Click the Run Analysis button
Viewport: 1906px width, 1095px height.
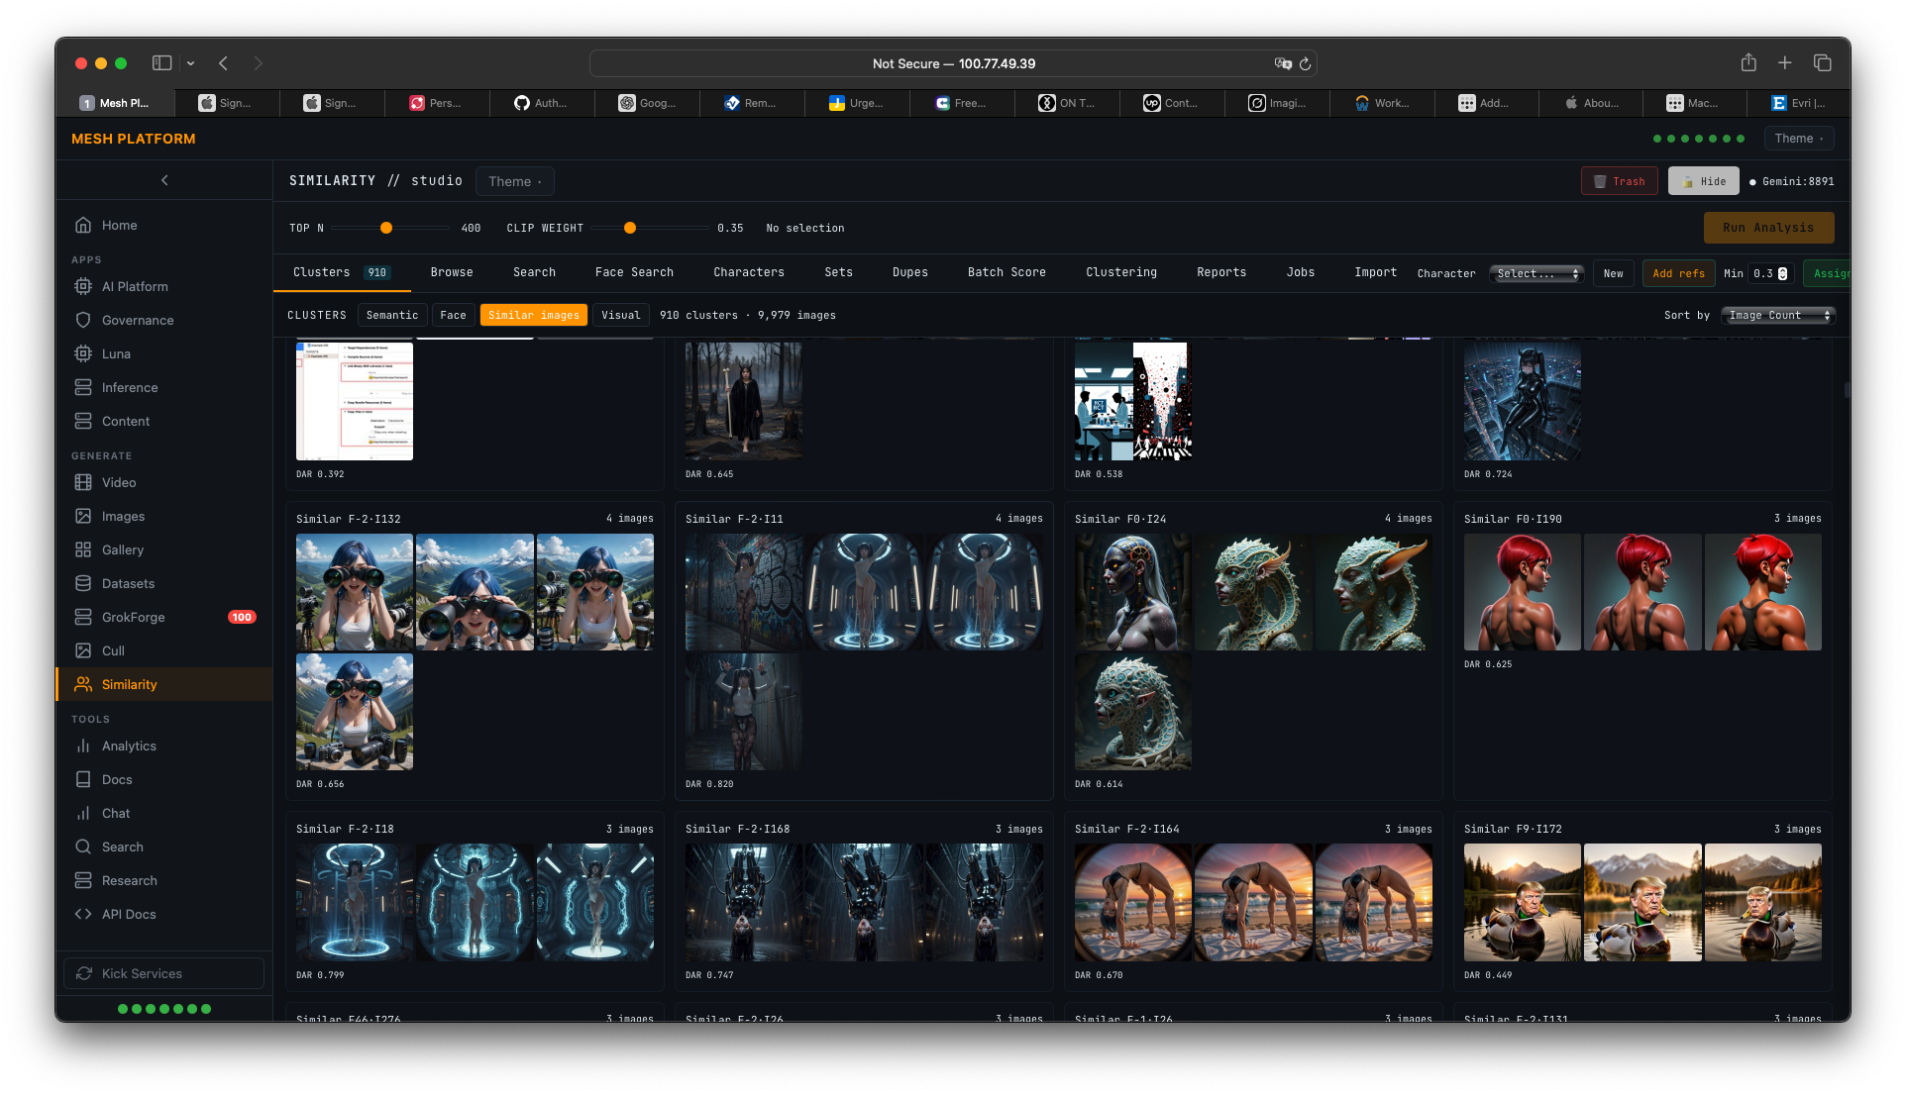click(1768, 227)
